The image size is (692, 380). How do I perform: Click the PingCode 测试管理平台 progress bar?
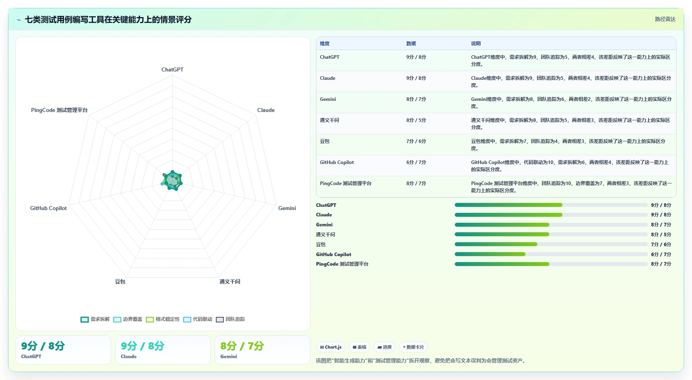(x=551, y=264)
